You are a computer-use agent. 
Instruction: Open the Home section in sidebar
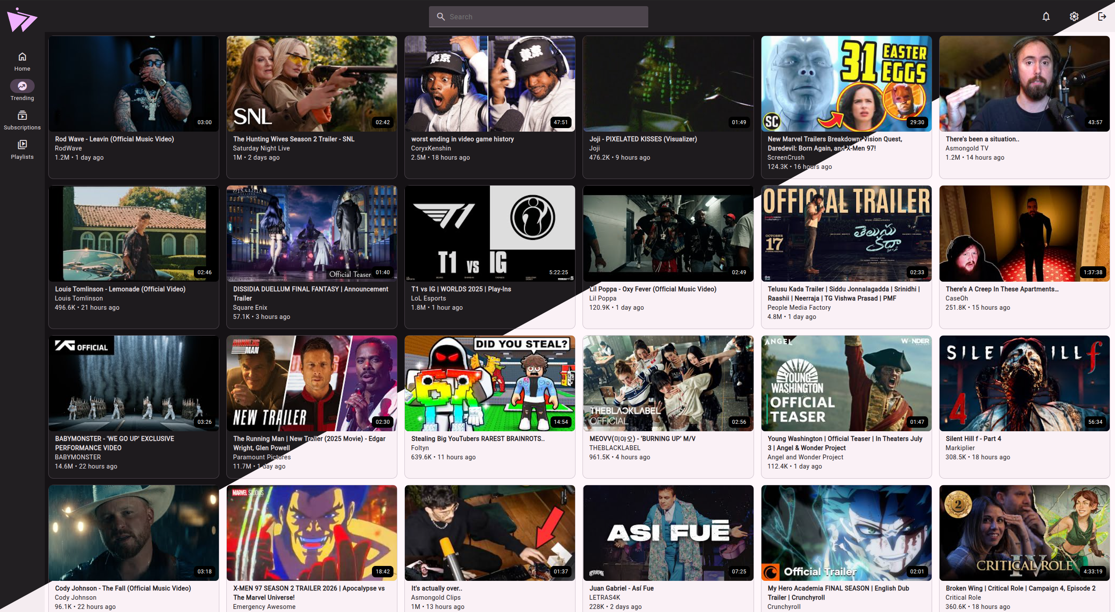pyautogui.click(x=22, y=61)
